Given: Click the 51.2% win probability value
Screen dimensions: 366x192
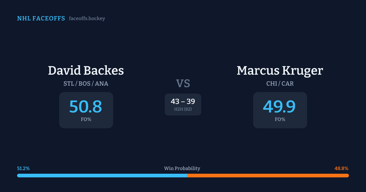Looking at the screenshot, I should coord(23,169).
